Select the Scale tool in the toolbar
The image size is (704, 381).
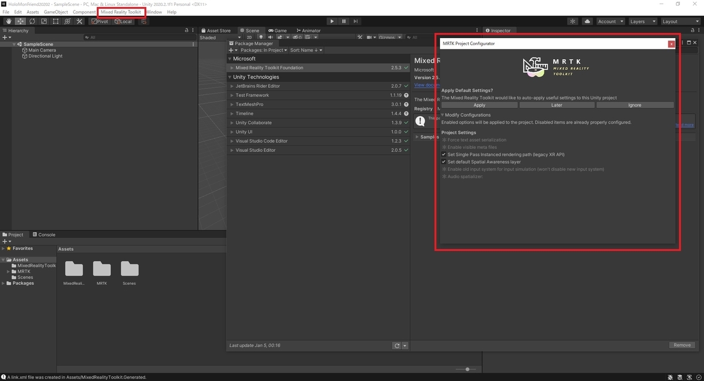(x=43, y=21)
